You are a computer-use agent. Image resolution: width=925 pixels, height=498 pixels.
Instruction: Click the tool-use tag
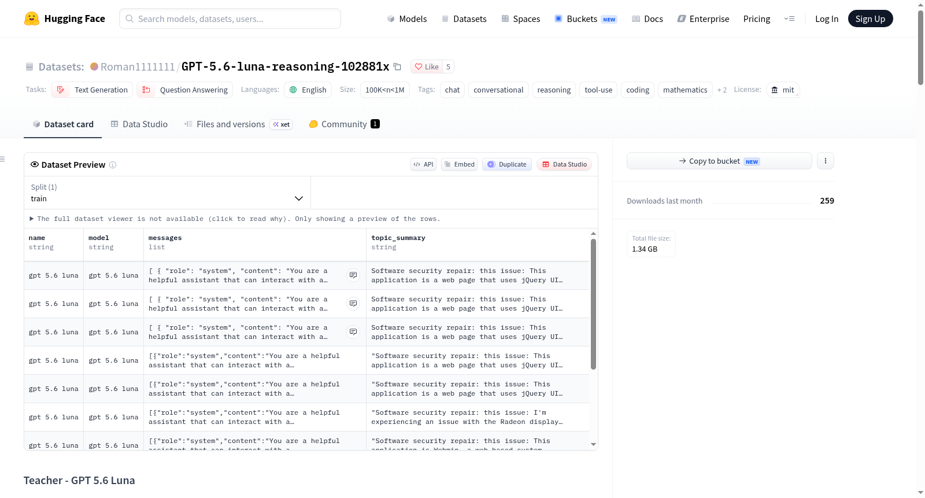point(598,90)
